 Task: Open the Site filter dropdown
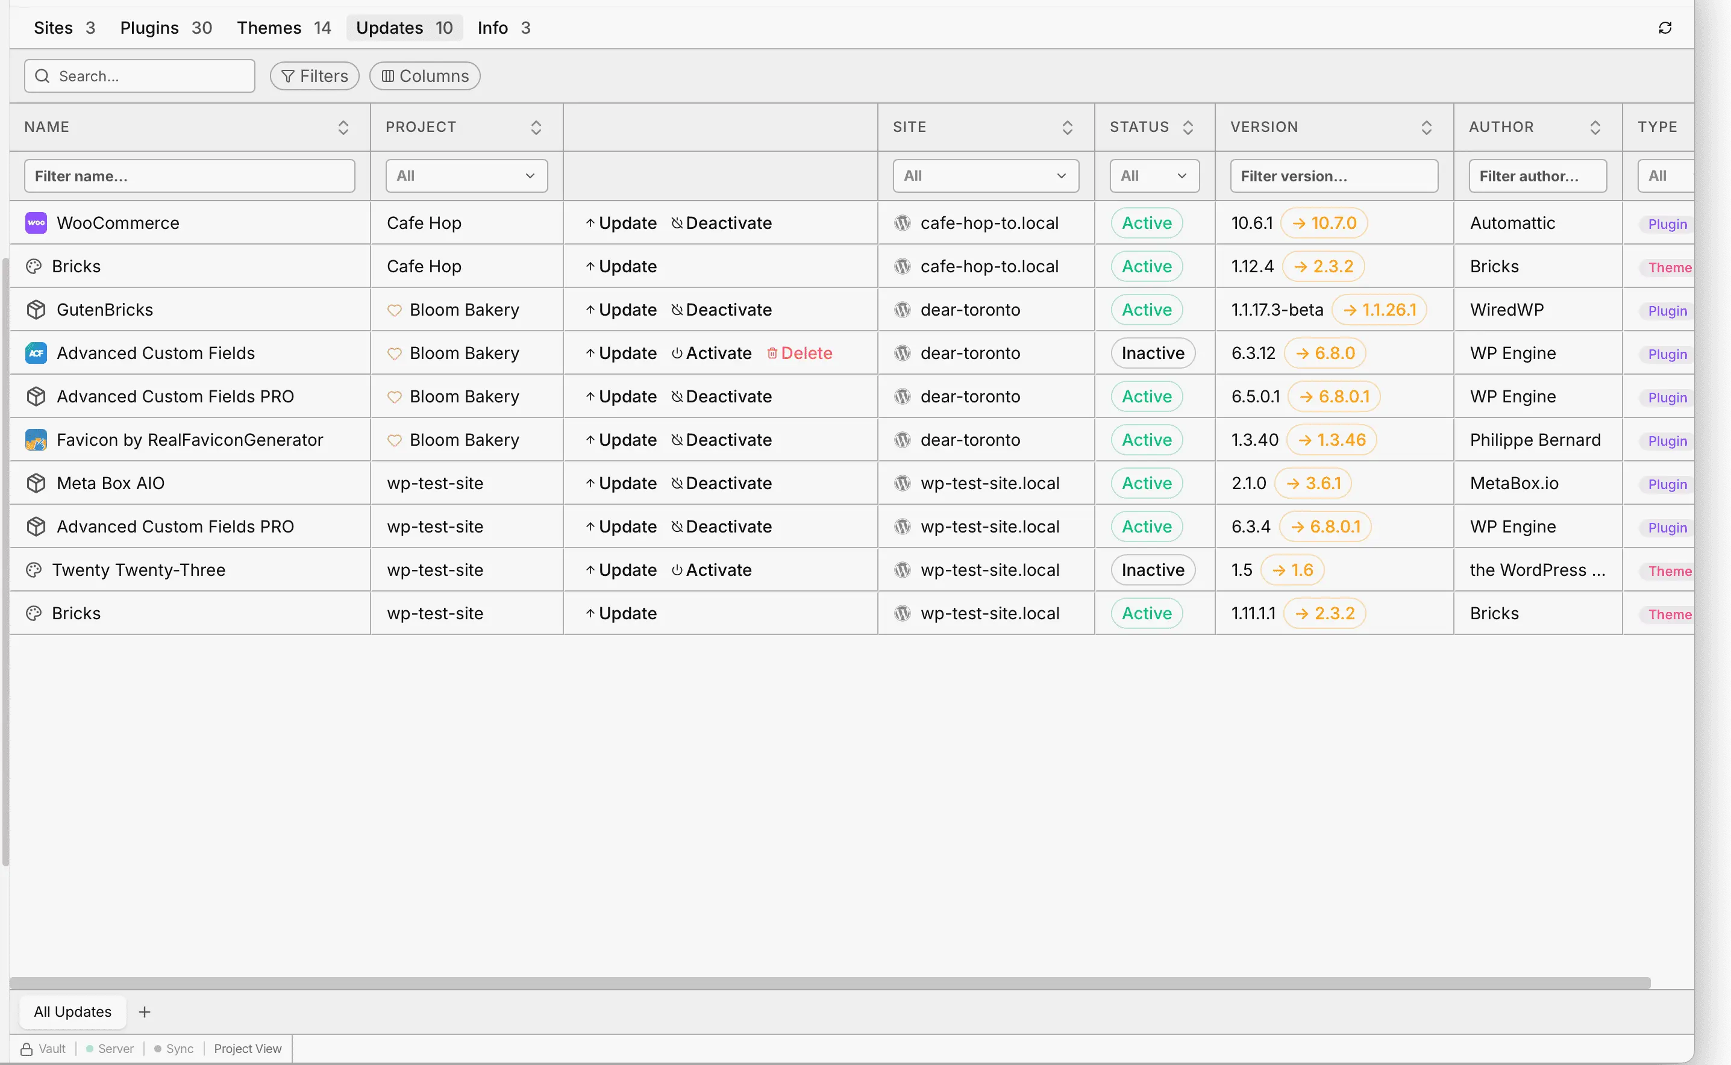(986, 176)
